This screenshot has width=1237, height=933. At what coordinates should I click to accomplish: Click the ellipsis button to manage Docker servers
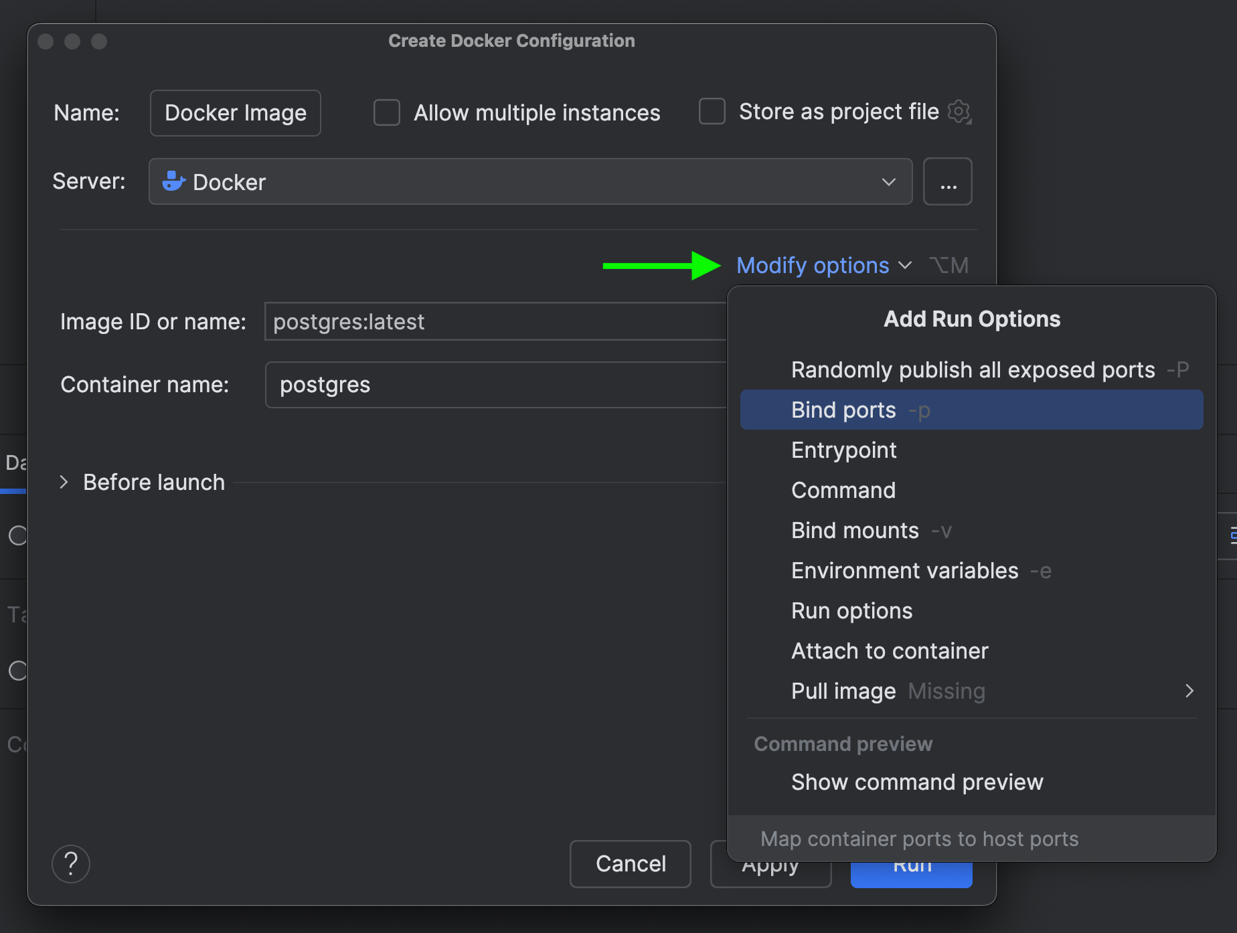(947, 181)
